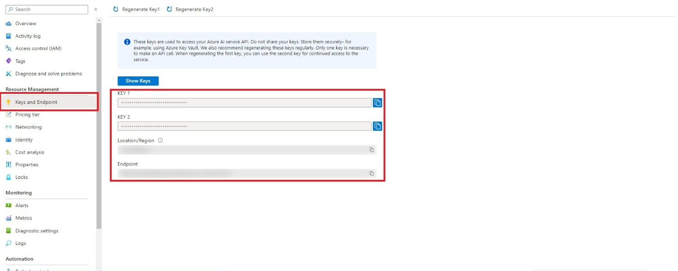This screenshot has width=678, height=271.
Task: Open Cost analysis from the sidebar
Action: click(x=30, y=152)
